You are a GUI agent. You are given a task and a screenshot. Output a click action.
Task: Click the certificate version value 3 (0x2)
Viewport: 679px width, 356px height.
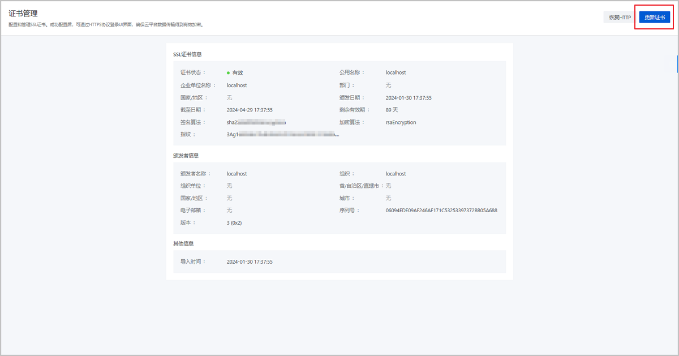[235, 222]
